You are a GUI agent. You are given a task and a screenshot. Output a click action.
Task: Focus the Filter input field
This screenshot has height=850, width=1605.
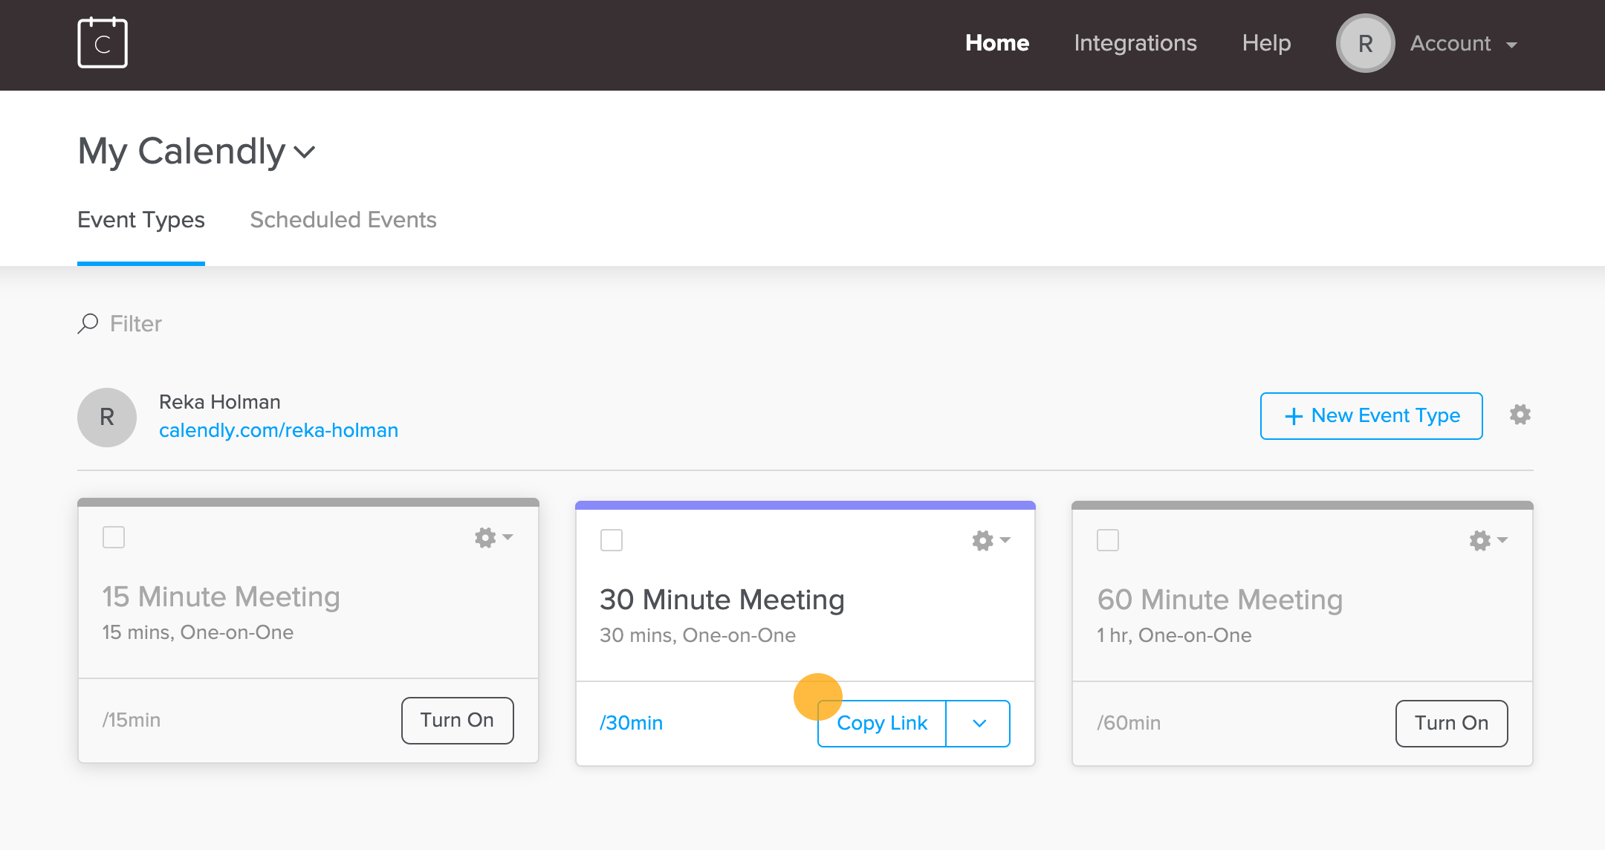click(x=136, y=323)
